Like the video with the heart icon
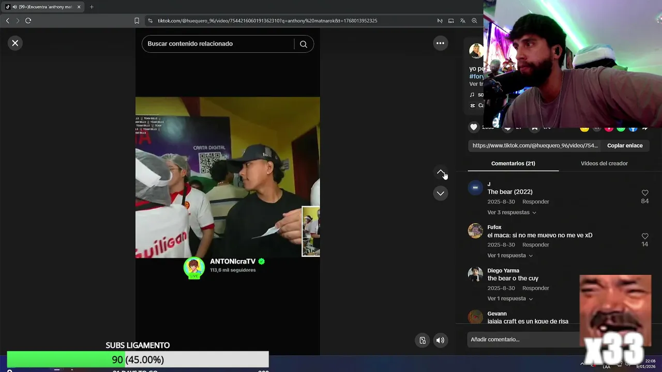The width and height of the screenshot is (662, 372). click(x=473, y=127)
